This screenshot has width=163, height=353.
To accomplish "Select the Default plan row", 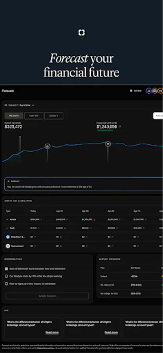I will coord(130,277).
